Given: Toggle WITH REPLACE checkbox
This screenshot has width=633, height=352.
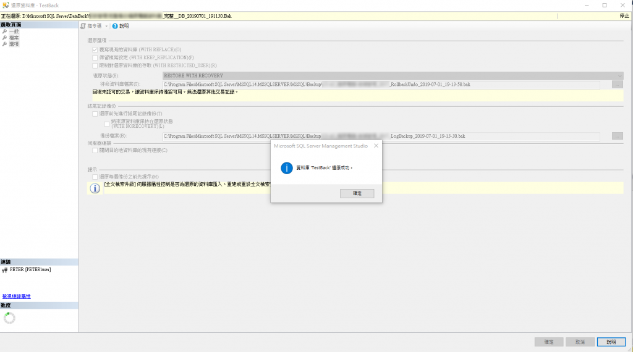Looking at the screenshot, I should (x=95, y=49).
